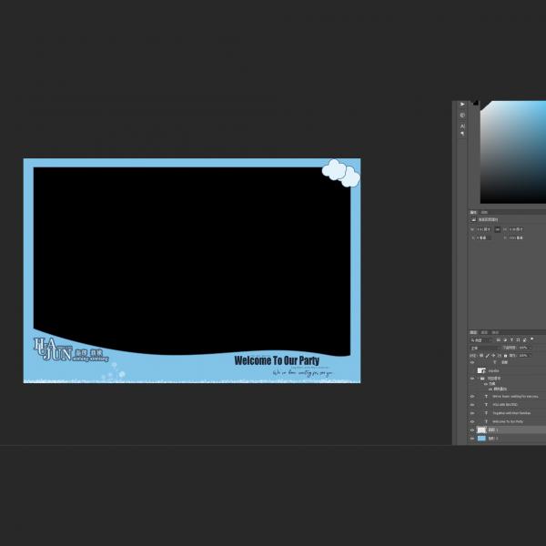Click the link width and height chain icon
This screenshot has width=546, height=546.
(497, 229)
